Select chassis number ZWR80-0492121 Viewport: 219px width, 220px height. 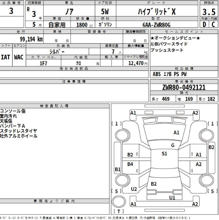184,87
